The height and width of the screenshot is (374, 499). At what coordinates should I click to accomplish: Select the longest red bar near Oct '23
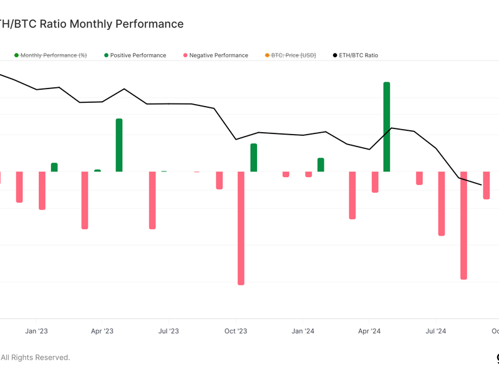pos(241,228)
